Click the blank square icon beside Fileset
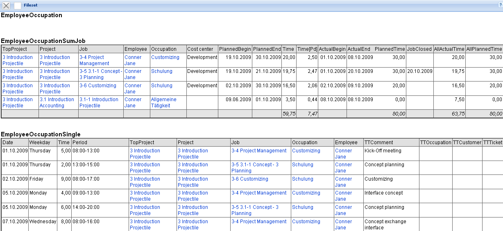The height and width of the screenshot is (231, 503). coord(18,6)
